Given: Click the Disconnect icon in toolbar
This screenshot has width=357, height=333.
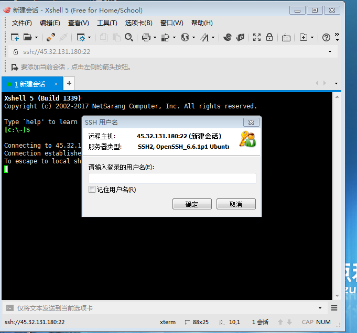Looking at the screenshot, I should 63,37.
